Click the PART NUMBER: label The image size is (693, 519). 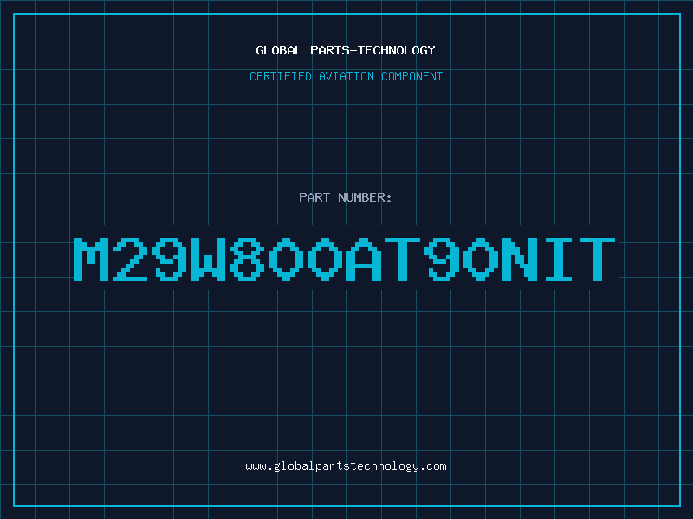click(x=345, y=197)
